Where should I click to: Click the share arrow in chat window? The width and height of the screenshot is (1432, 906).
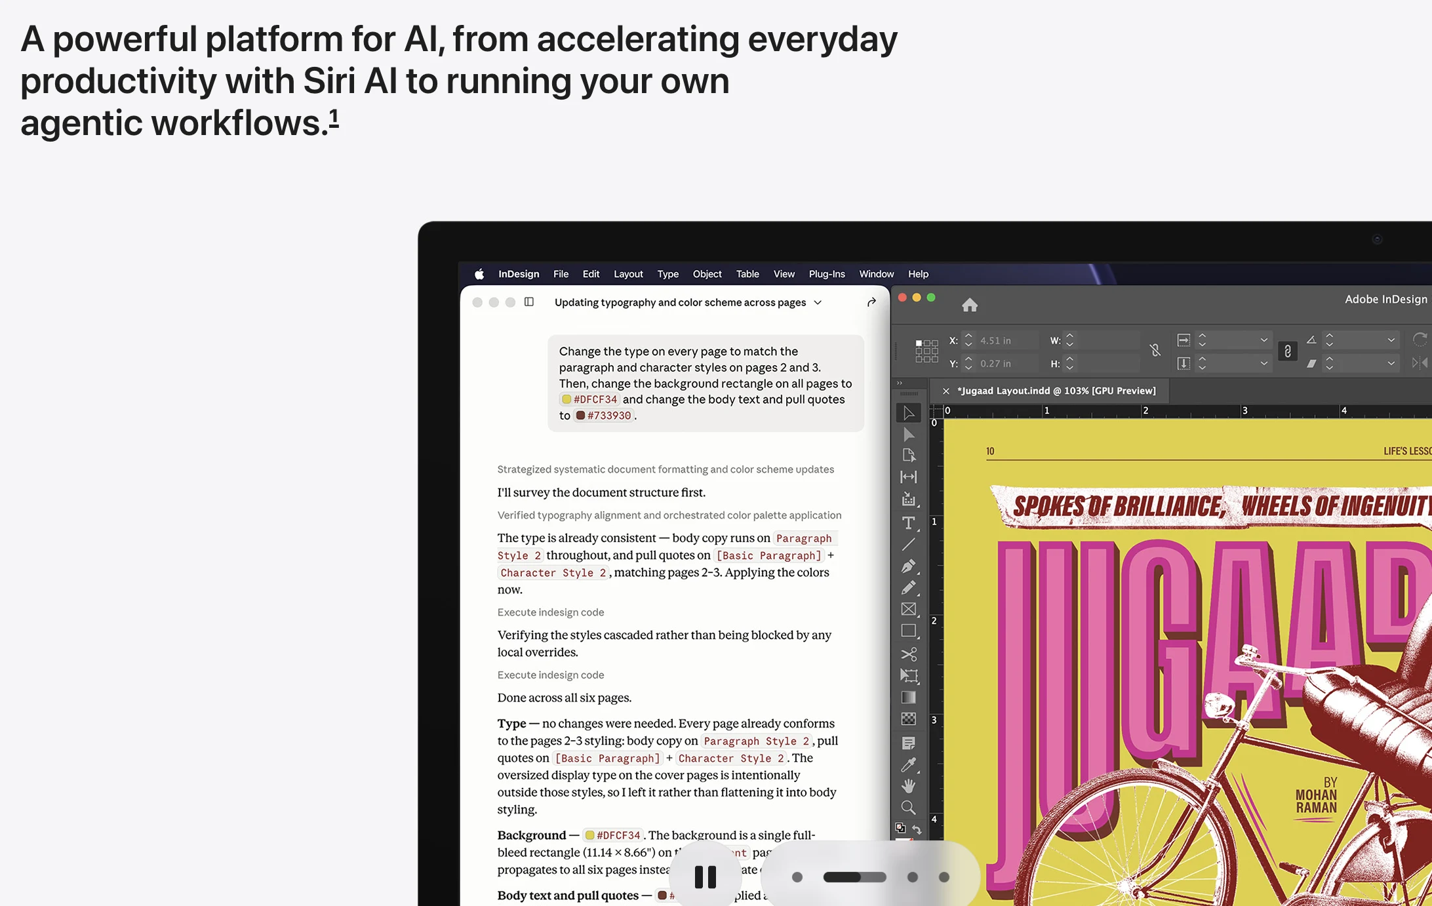click(x=871, y=302)
